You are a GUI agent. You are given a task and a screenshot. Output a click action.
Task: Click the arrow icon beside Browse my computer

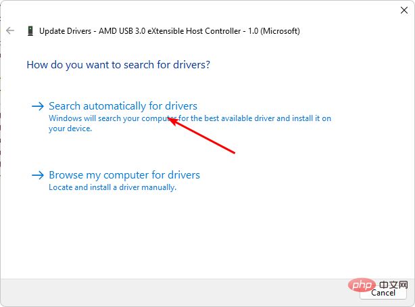[x=37, y=175]
